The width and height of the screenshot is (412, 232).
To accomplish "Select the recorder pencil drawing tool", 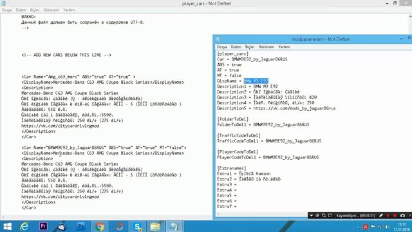I will coord(380,215).
